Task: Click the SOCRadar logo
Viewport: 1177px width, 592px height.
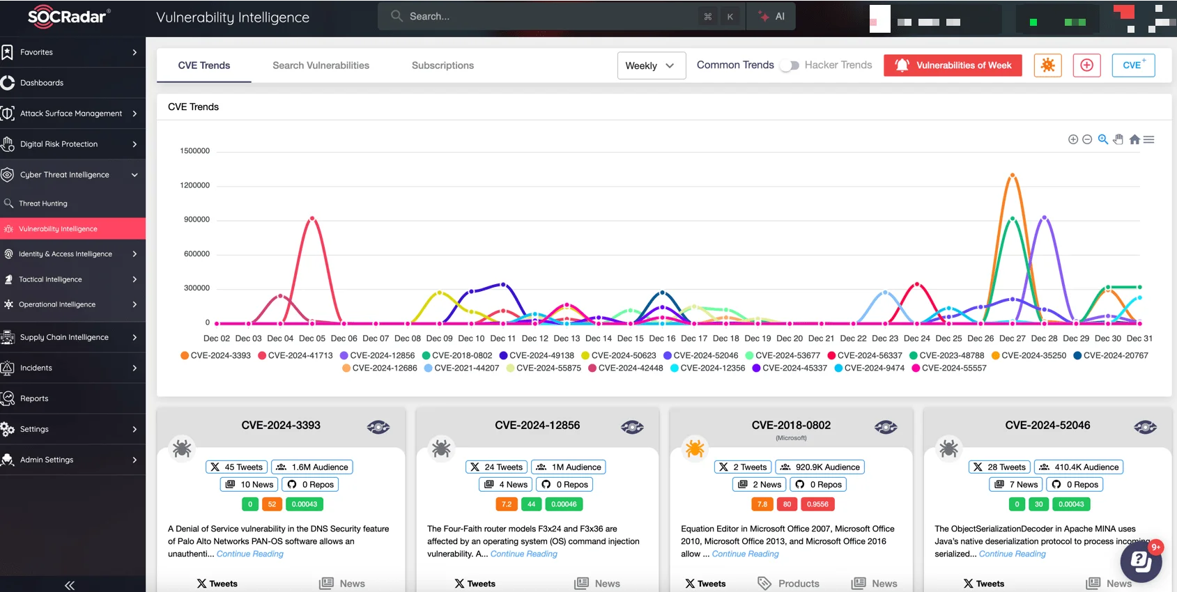Action: click(x=68, y=16)
